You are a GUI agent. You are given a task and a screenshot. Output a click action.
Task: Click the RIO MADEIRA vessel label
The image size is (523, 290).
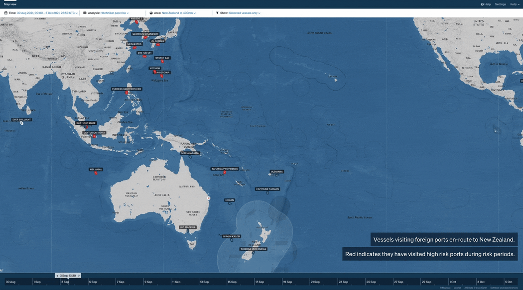[188, 227]
